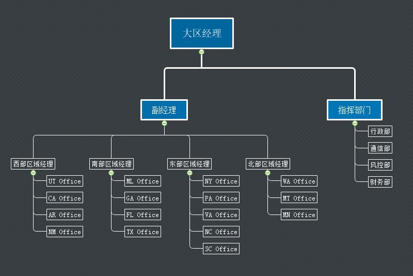
Task: Collapse the 大区经理 node branch
Action: 201,52
